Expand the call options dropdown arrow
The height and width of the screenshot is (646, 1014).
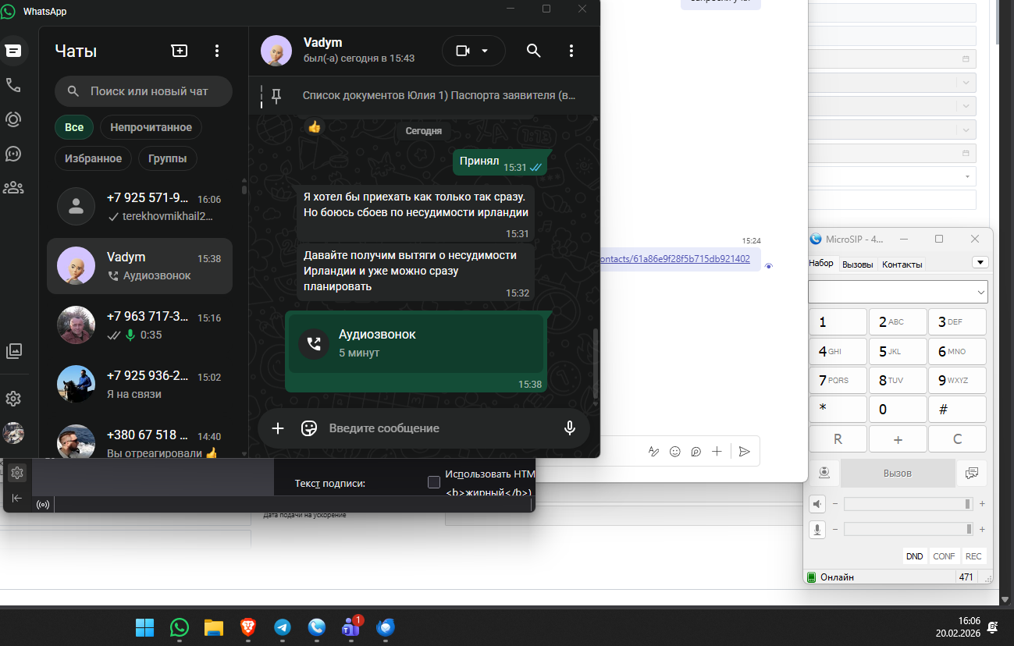[485, 51]
